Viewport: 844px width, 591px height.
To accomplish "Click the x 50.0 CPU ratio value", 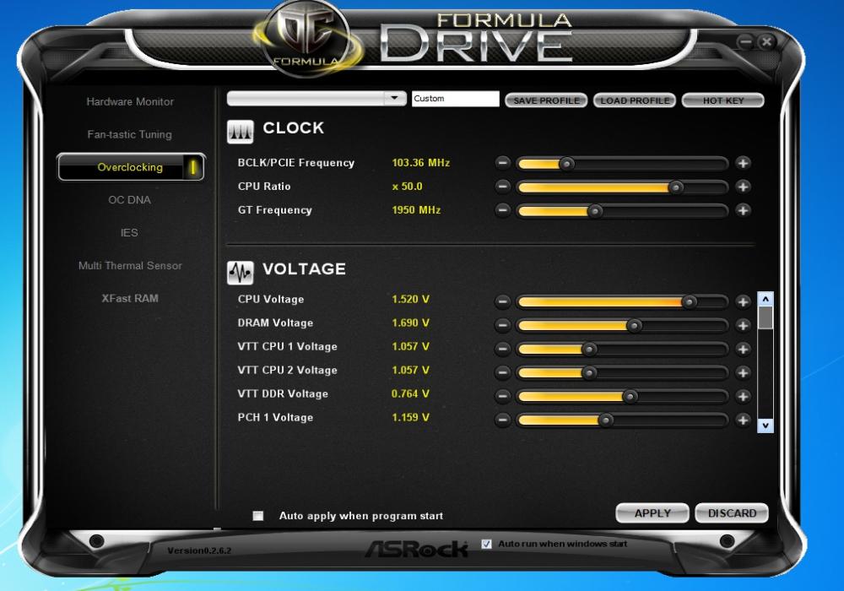I will pos(408,187).
